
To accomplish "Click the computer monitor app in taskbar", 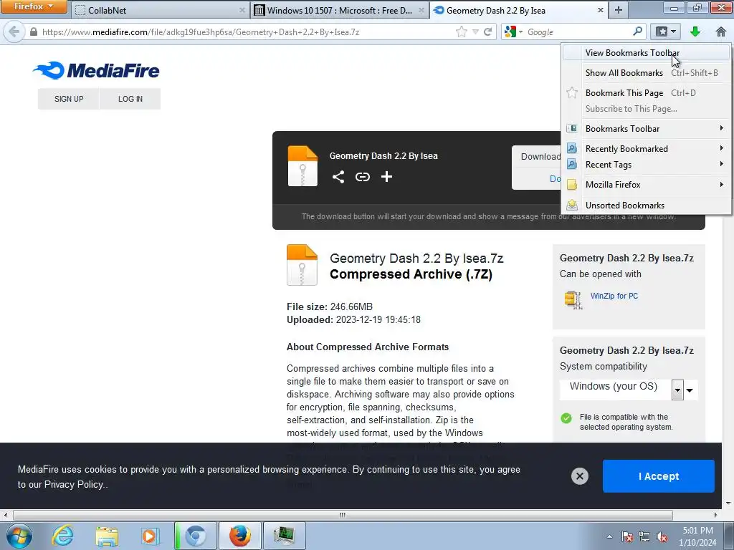I will coord(284,536).
